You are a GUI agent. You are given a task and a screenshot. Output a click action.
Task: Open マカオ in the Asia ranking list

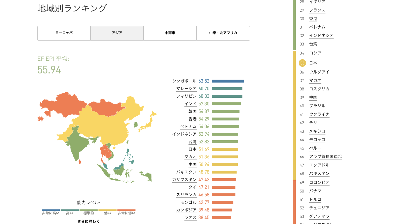coord(191,157)
